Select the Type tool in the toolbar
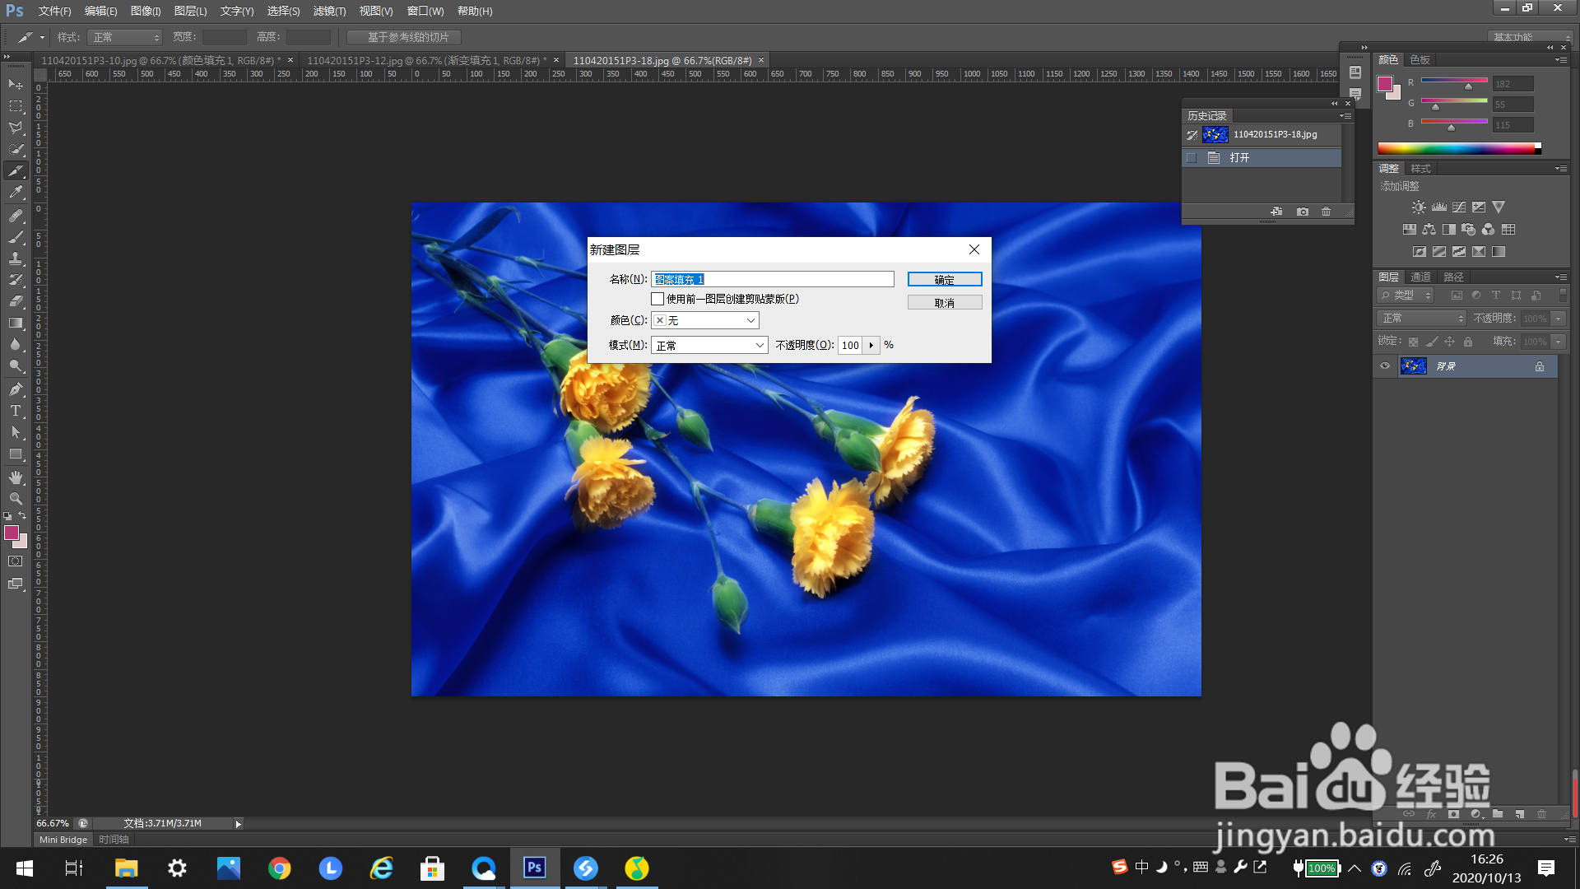This screenshot has width=1580, height=889. 16,411
